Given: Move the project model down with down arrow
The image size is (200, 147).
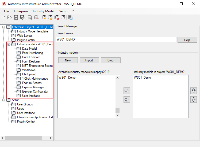Looking at the screenshot, I should point(194,100).
